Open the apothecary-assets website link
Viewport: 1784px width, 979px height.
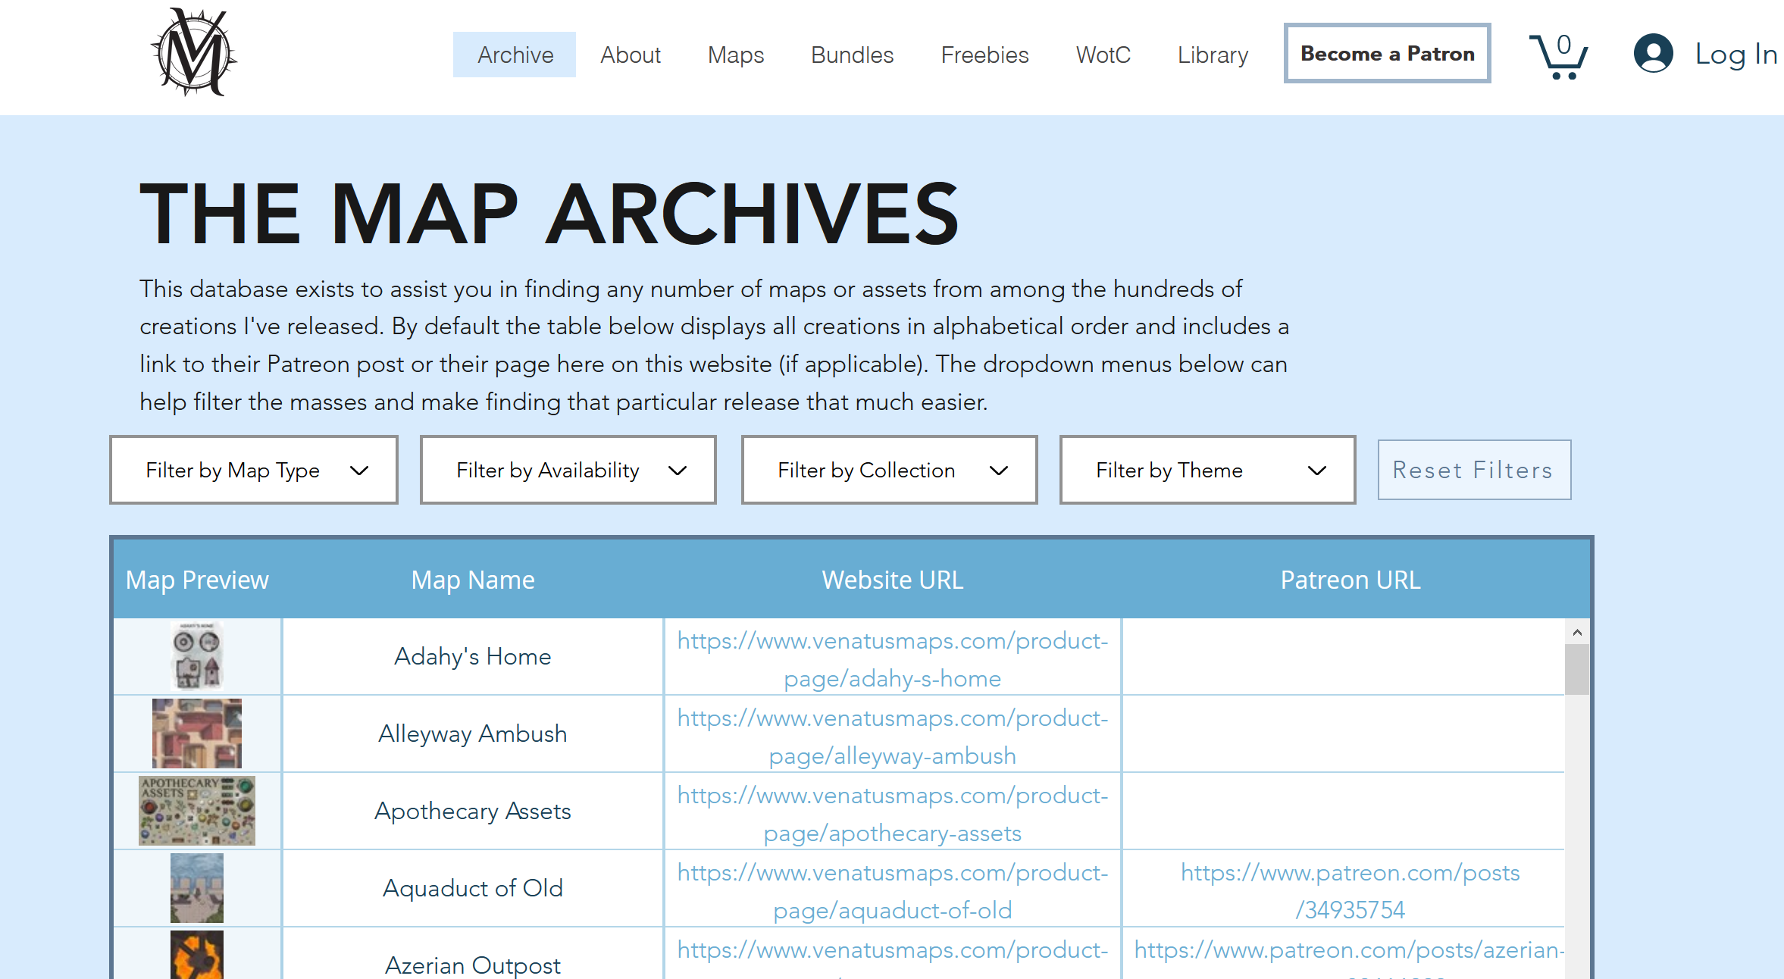[x=893, y=814]
